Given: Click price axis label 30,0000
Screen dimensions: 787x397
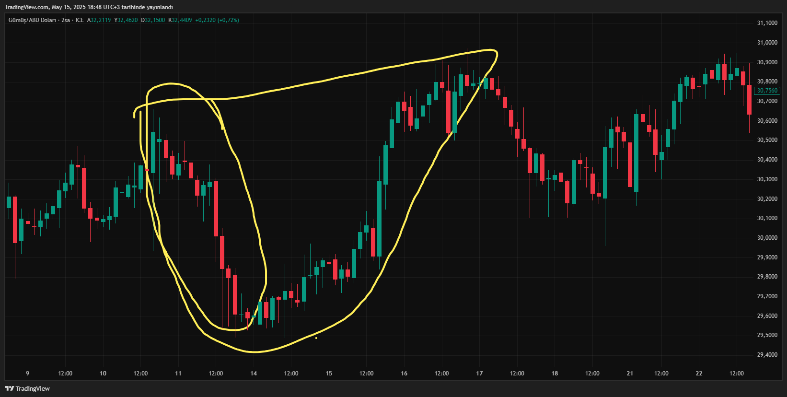Looking at the screenshot, I should (x=767, y=238).
